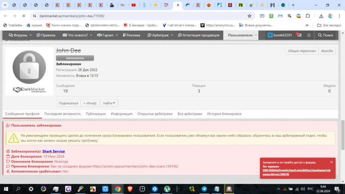Image resolution: width=345 pixels, height=194 pixels.
Task: Open the Все арбитражи tab
Action: 190,114
